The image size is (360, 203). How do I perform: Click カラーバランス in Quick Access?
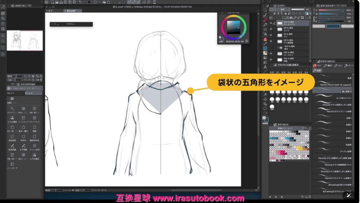[x=34, y=118]
